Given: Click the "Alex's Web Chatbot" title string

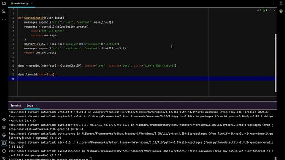Looking at the screenshot, I should [x=159, y=66].
